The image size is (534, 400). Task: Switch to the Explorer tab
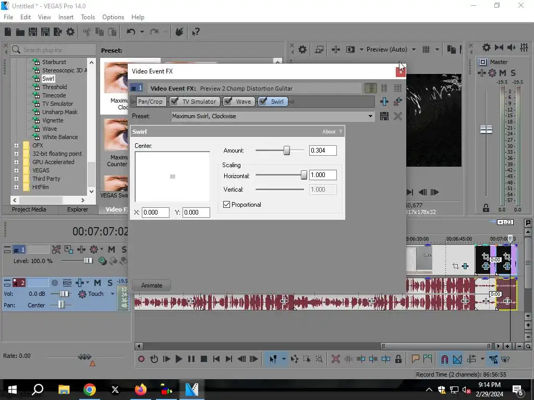(78, 209)
